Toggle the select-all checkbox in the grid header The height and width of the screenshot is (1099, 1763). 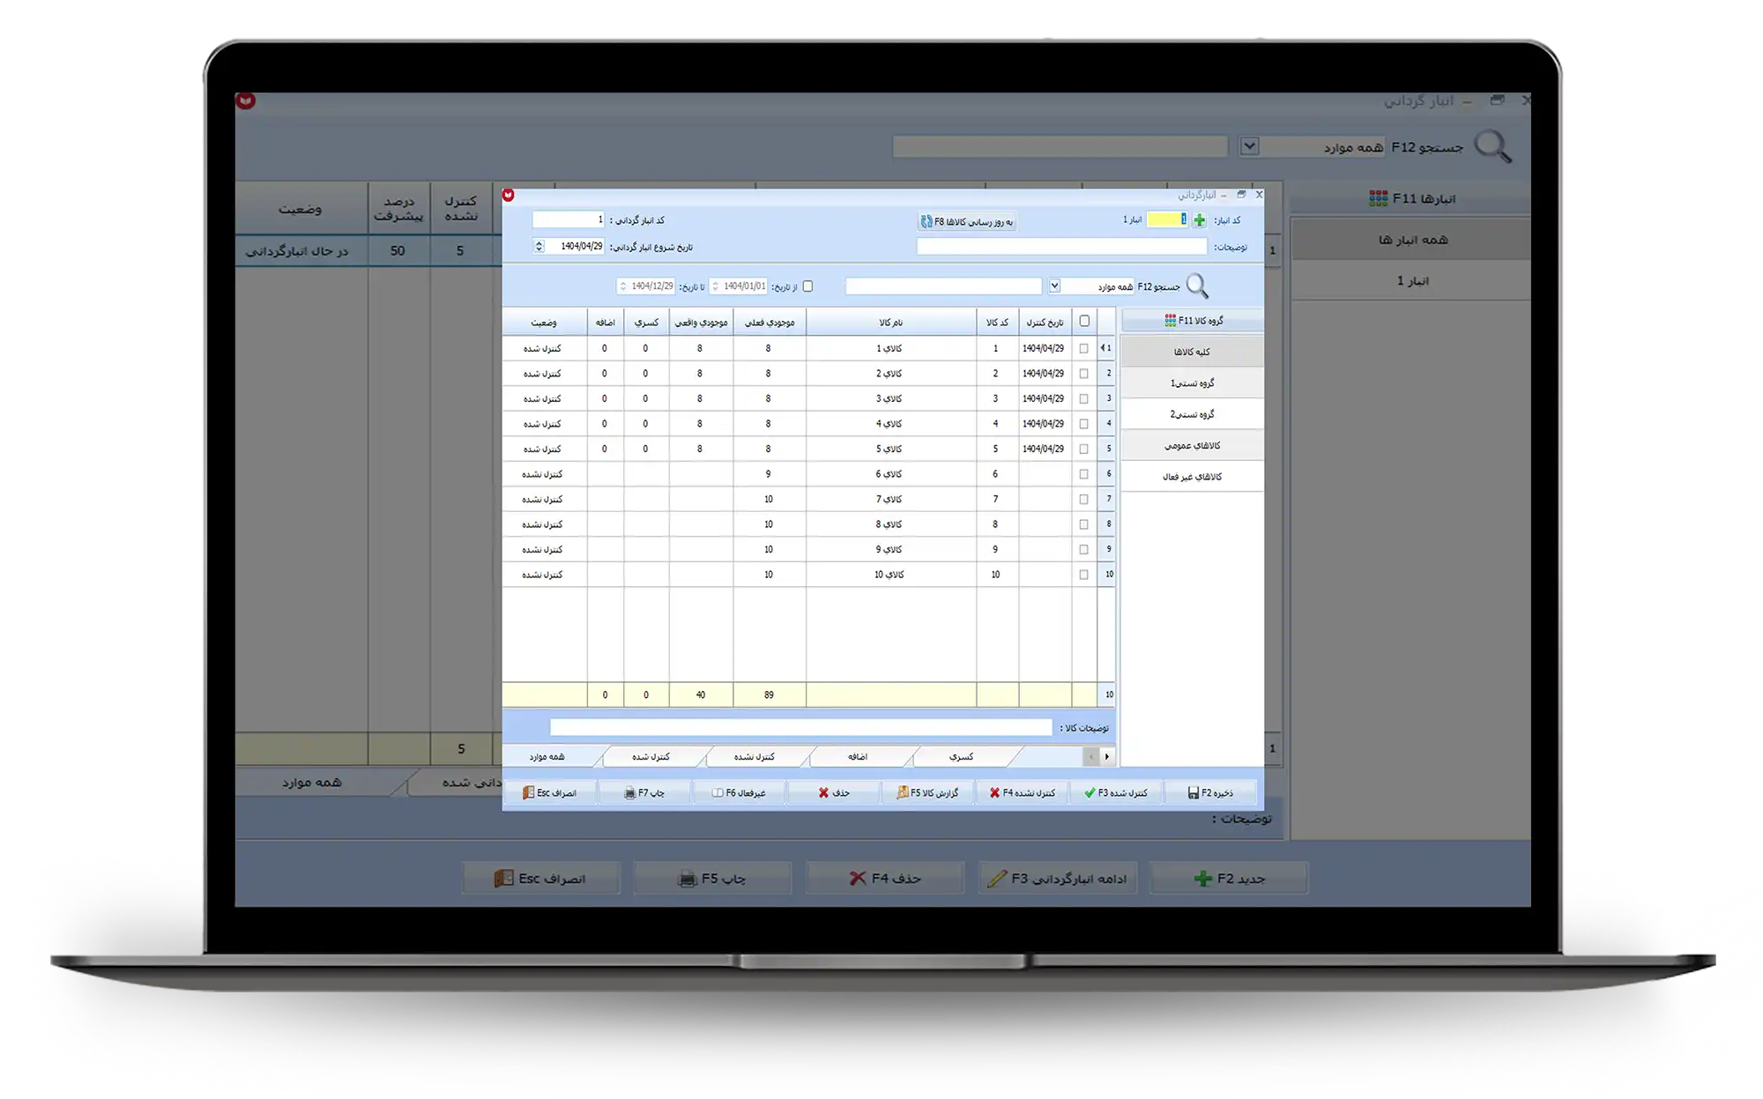click(x=1084, y=322)
